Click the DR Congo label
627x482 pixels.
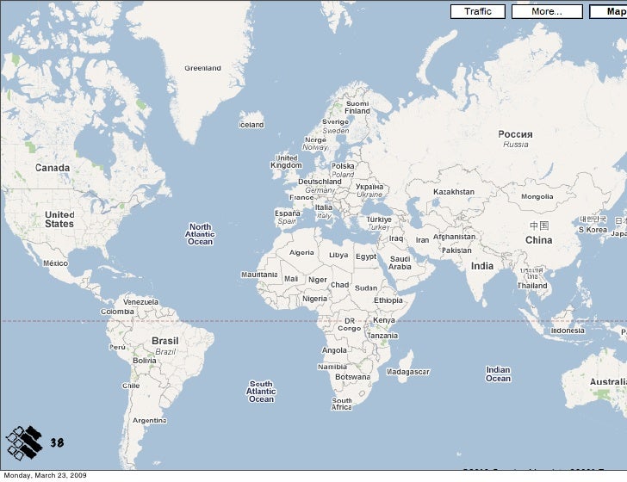click(350, 324)
